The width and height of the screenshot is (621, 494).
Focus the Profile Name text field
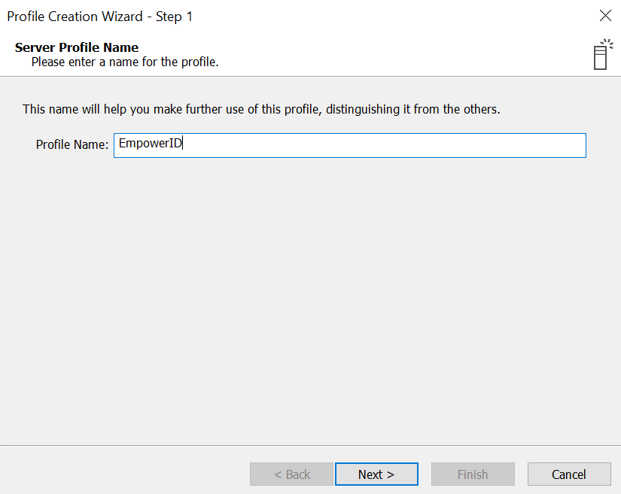tap(349, 145)
